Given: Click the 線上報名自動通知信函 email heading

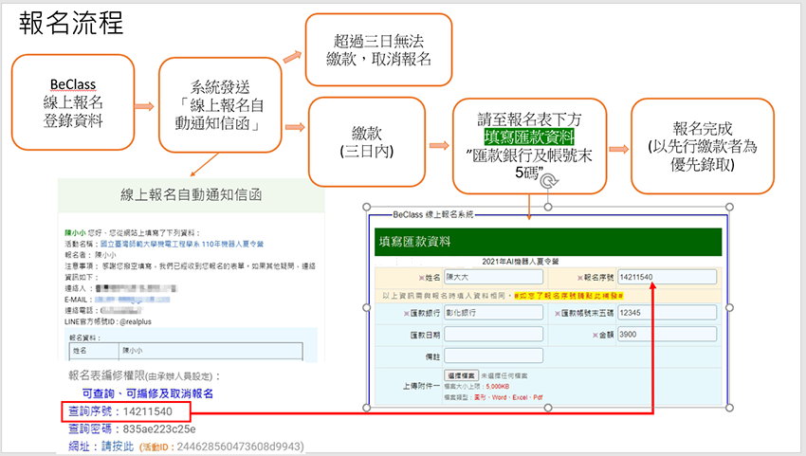Looking at the screenshot, I should click(192, 195).
